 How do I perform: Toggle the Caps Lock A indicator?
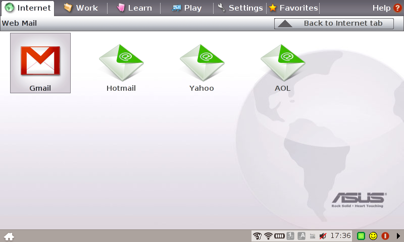click(301, 236)
